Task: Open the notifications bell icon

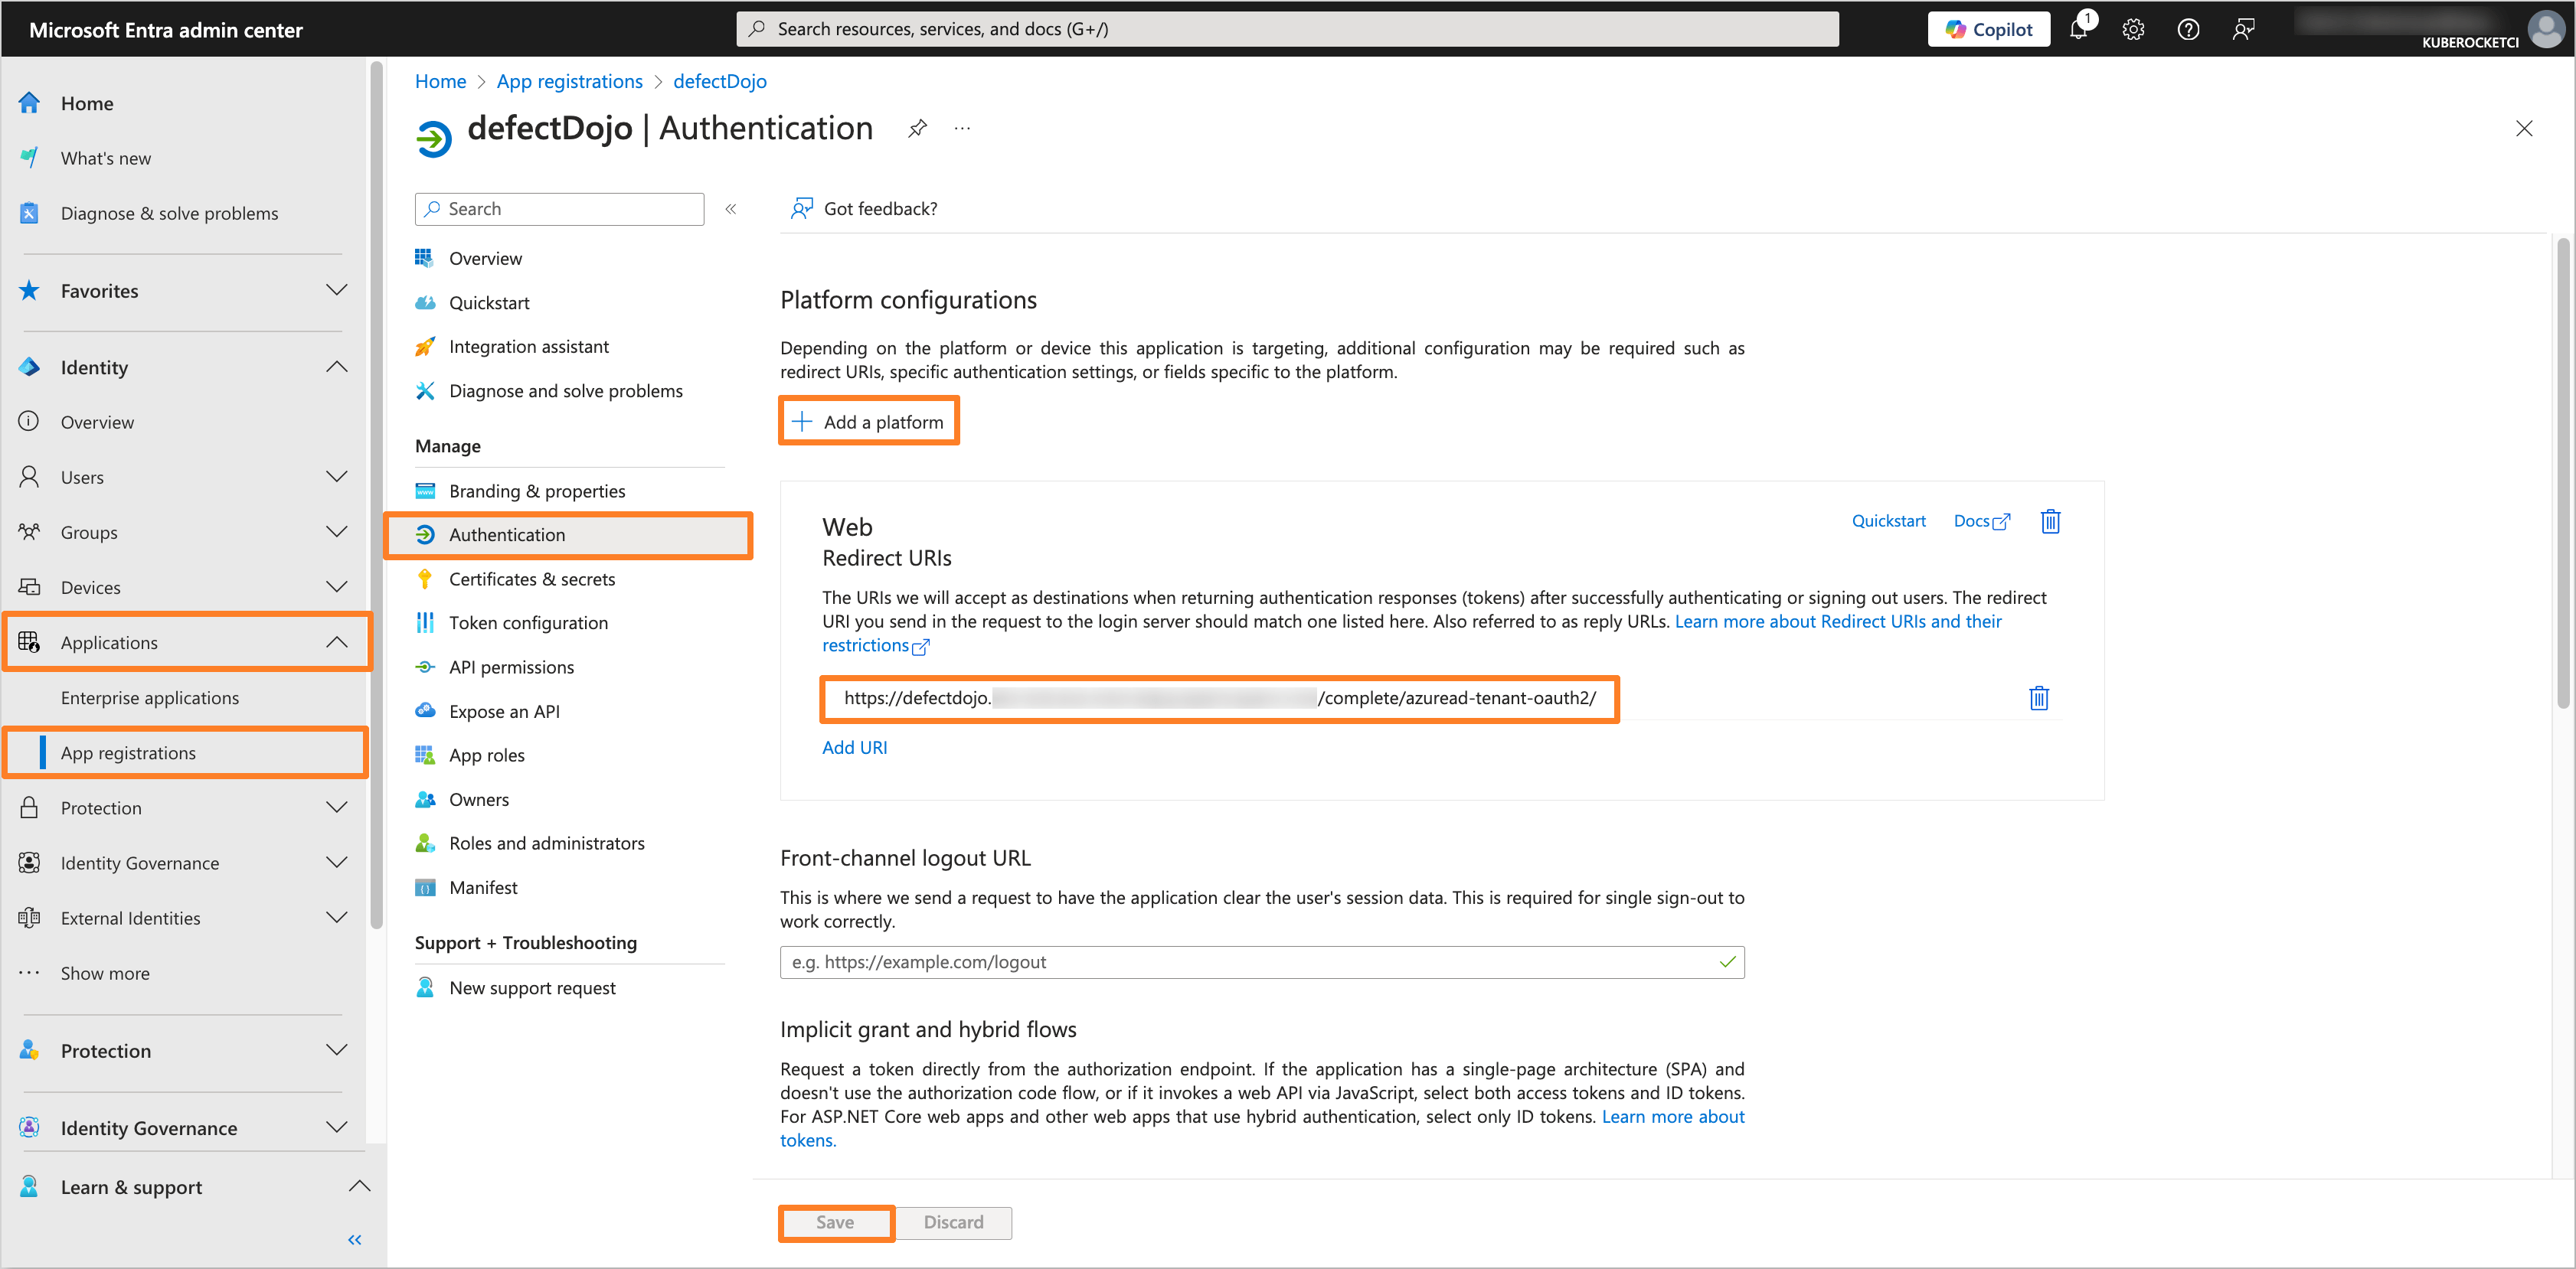Action: [2078, 29]
